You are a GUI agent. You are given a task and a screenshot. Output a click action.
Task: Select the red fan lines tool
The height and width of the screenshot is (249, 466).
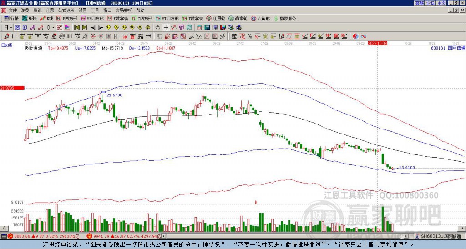167,36
